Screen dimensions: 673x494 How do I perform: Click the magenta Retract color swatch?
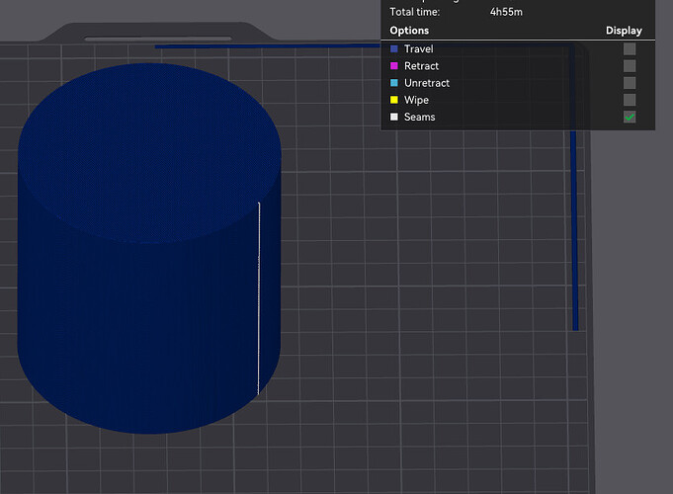click(394, 66)
